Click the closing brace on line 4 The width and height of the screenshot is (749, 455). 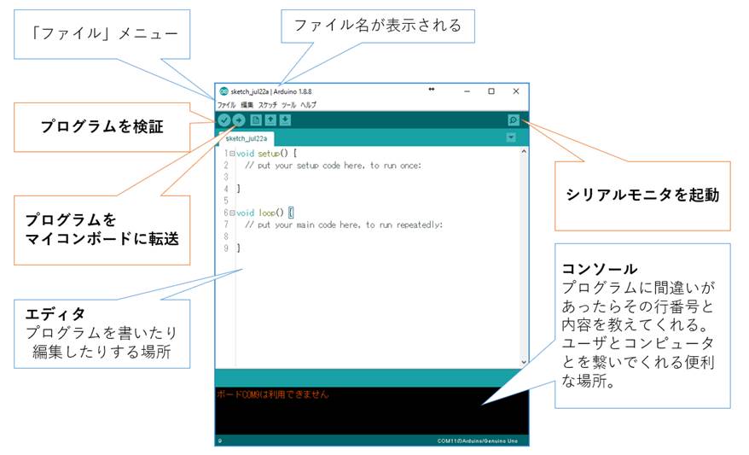238,189
